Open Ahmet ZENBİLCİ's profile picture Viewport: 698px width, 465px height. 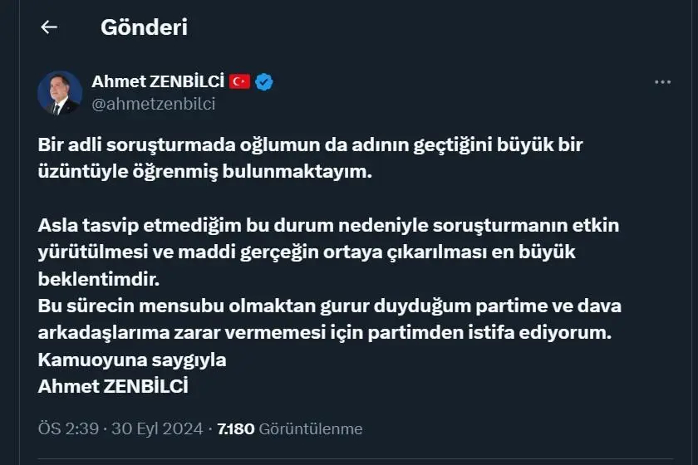coord(60,92)
